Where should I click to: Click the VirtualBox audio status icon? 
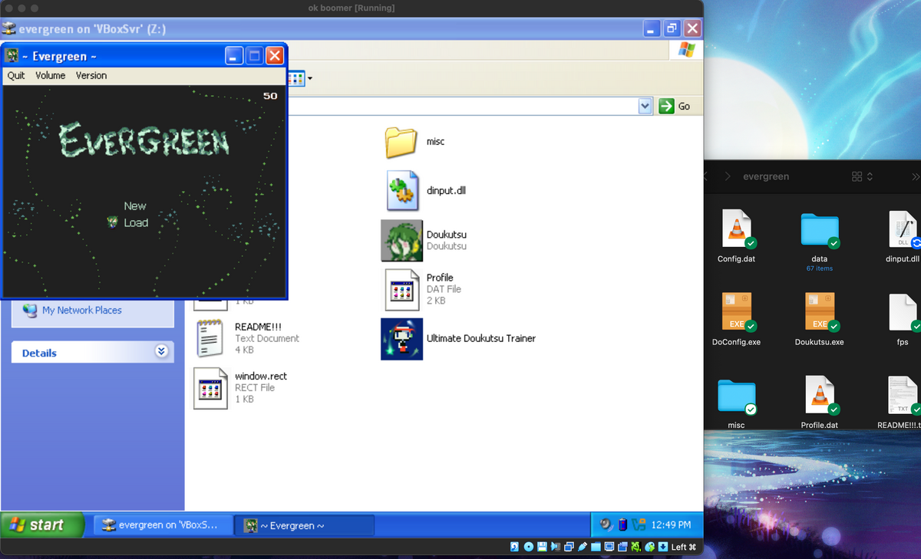click(556, 547)
